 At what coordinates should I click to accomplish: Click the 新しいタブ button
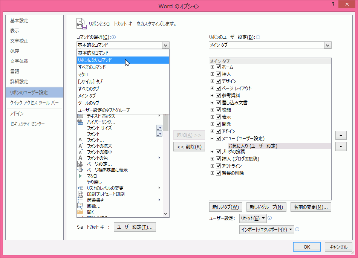coord(226,207)
